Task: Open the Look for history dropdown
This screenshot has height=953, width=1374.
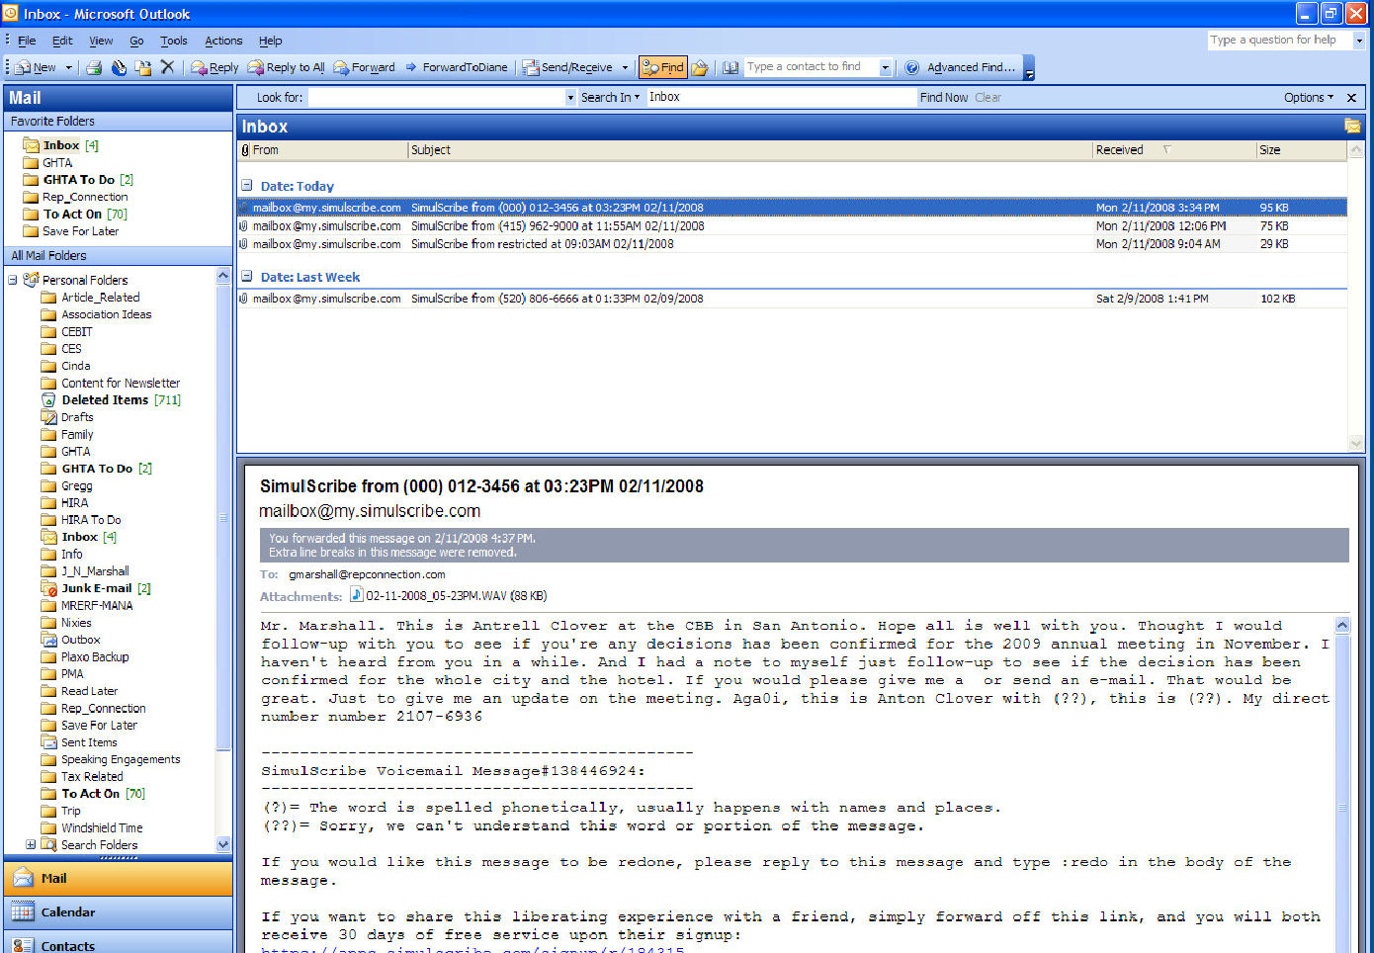Action: click(x=570, y=97)
